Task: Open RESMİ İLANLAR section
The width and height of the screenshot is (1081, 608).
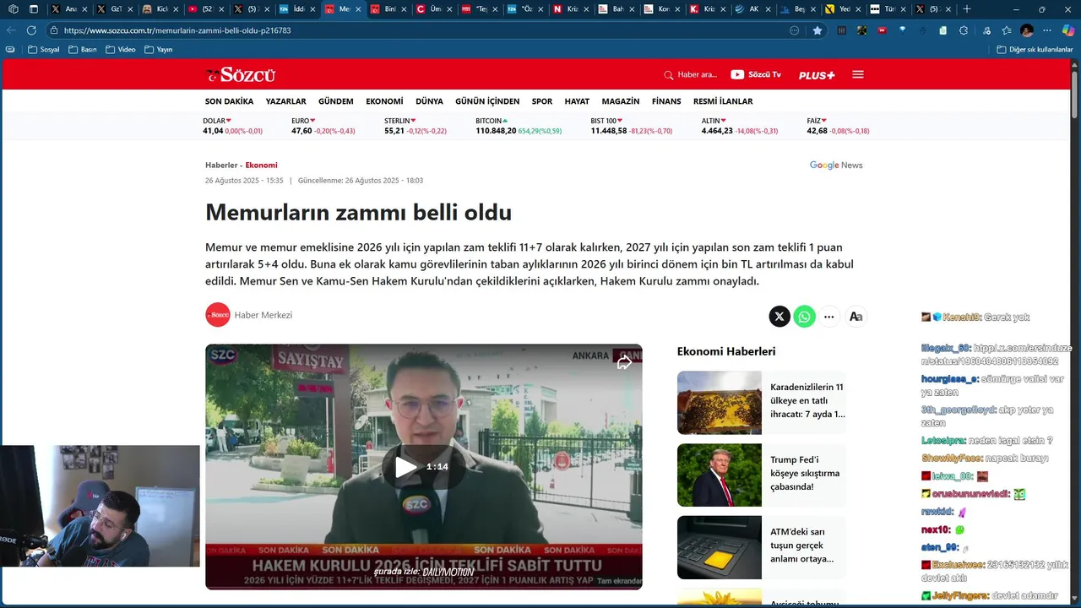Action: 723,101
